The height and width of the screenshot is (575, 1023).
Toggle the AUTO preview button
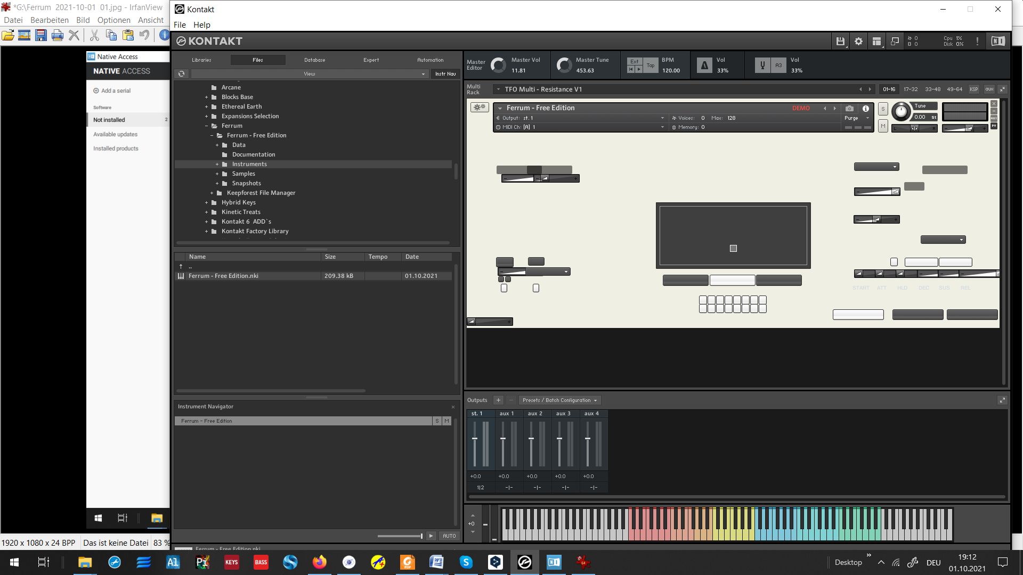point(449,536)
